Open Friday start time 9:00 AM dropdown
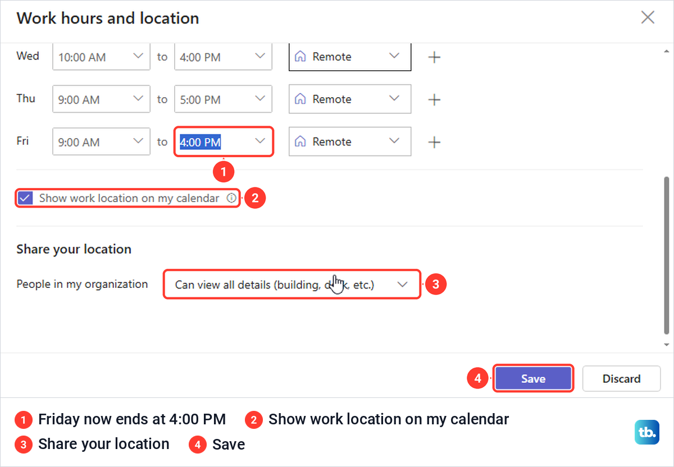 click(101, 142)
